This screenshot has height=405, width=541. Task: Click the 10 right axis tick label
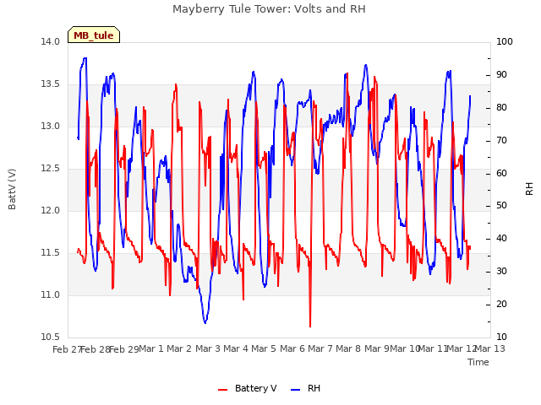[x=501, y=337]
